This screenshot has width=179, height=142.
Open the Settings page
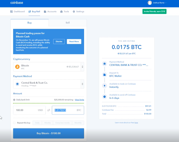point(78,11)
